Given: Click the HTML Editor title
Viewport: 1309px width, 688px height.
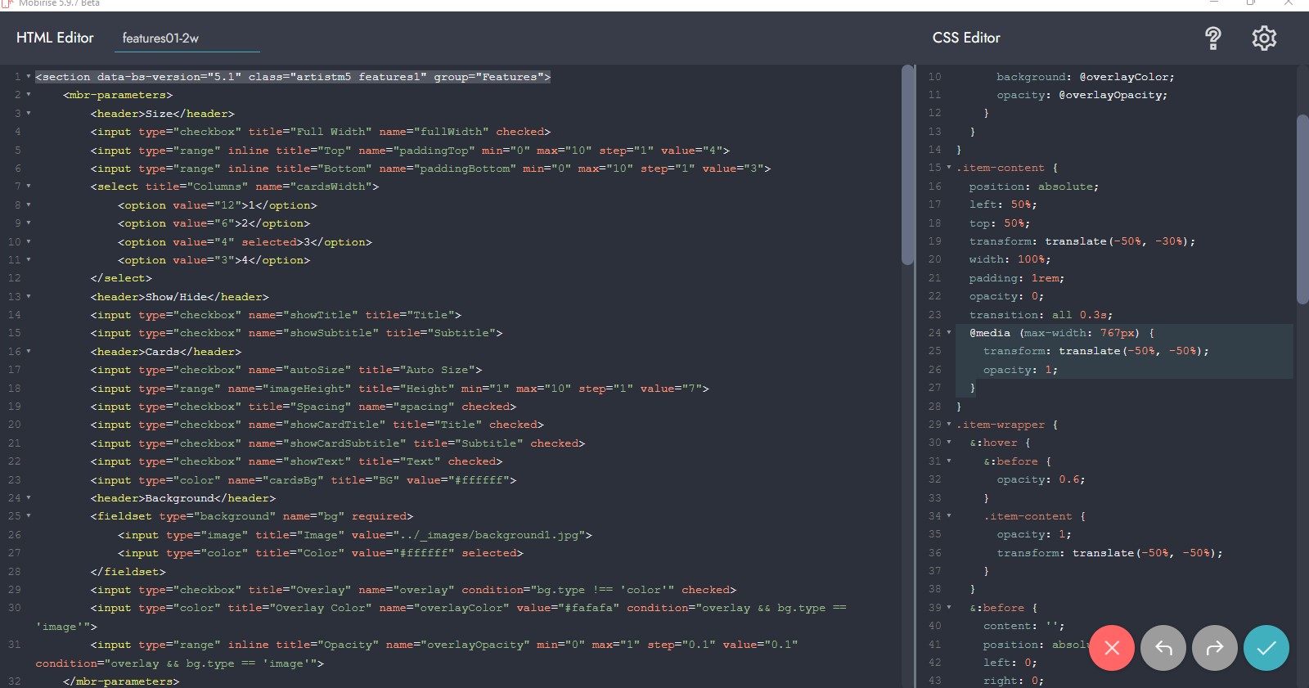Looking at the screenshot, I should coord(55,38).
